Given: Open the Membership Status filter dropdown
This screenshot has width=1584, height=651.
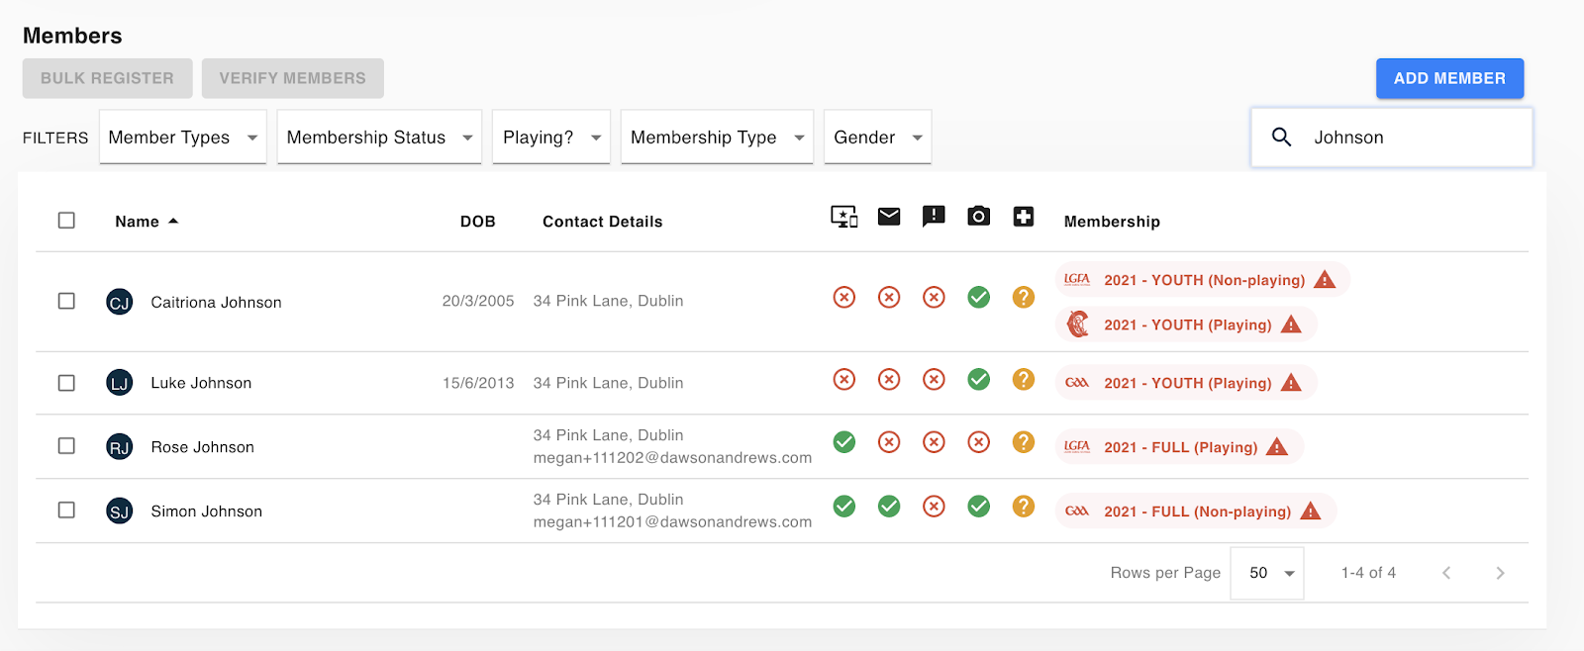Looking at the screenshot, I should [x=379, y=138].
